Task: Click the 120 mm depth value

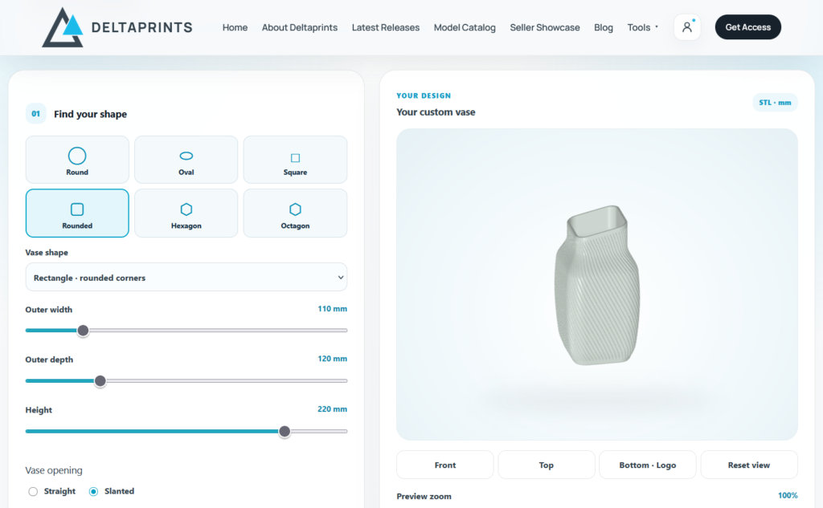Action: tap(332, 359)
